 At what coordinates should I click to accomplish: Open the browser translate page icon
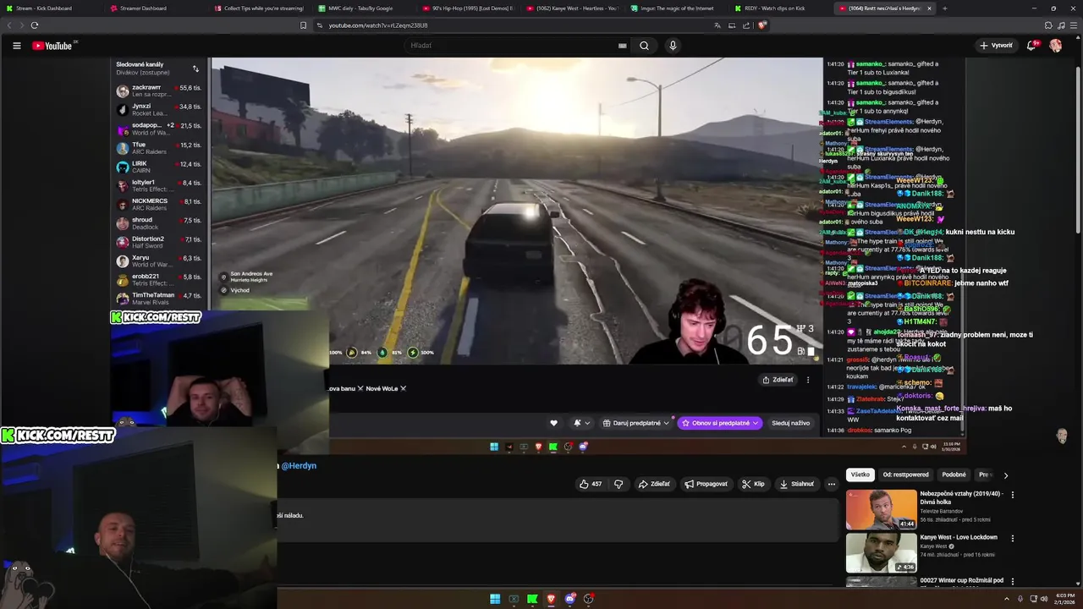[717, 25]
